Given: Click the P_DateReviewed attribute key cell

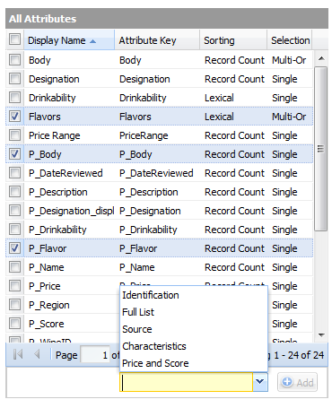Looking at the screenshot, I should [x=157, y=173].
